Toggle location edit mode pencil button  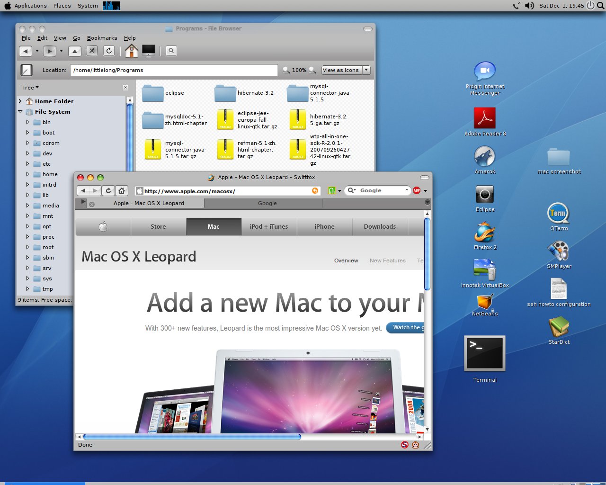coord(27,70)
